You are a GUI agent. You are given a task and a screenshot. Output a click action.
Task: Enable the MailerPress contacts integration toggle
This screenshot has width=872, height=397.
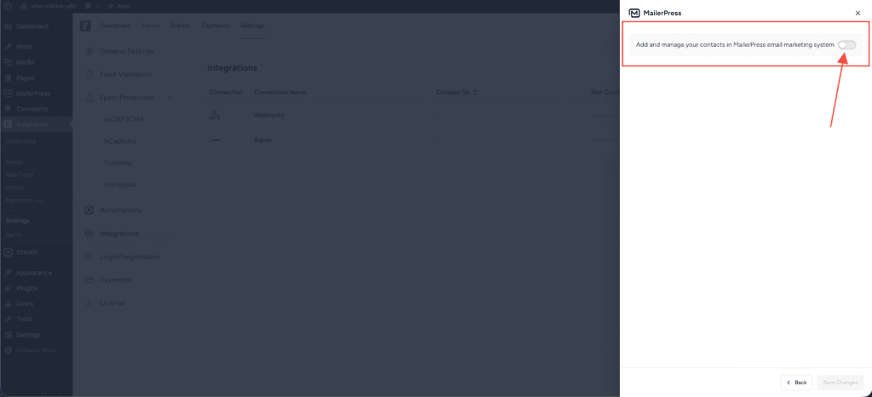(x=846, y=44)
